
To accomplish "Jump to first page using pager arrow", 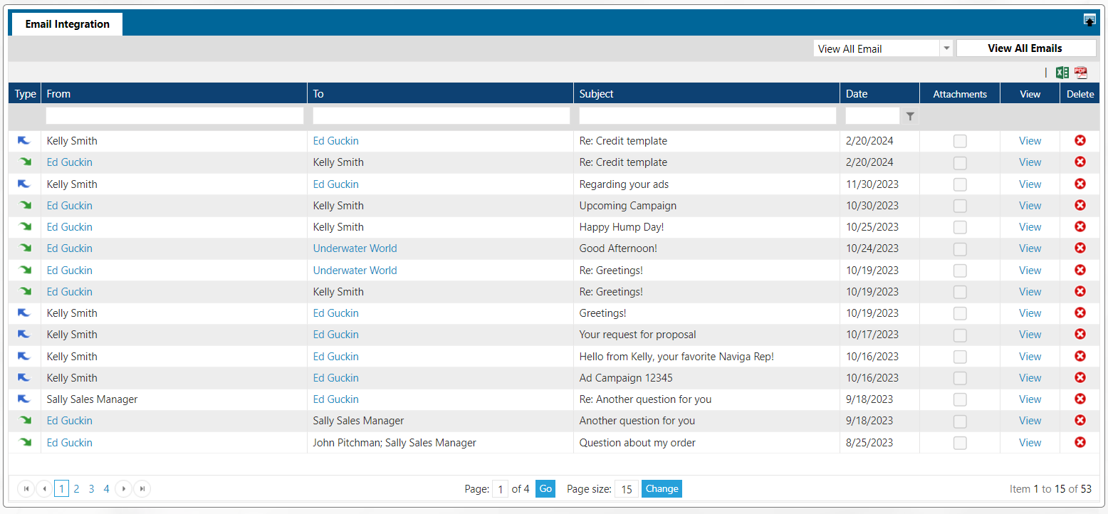I will tap(26, 488).
